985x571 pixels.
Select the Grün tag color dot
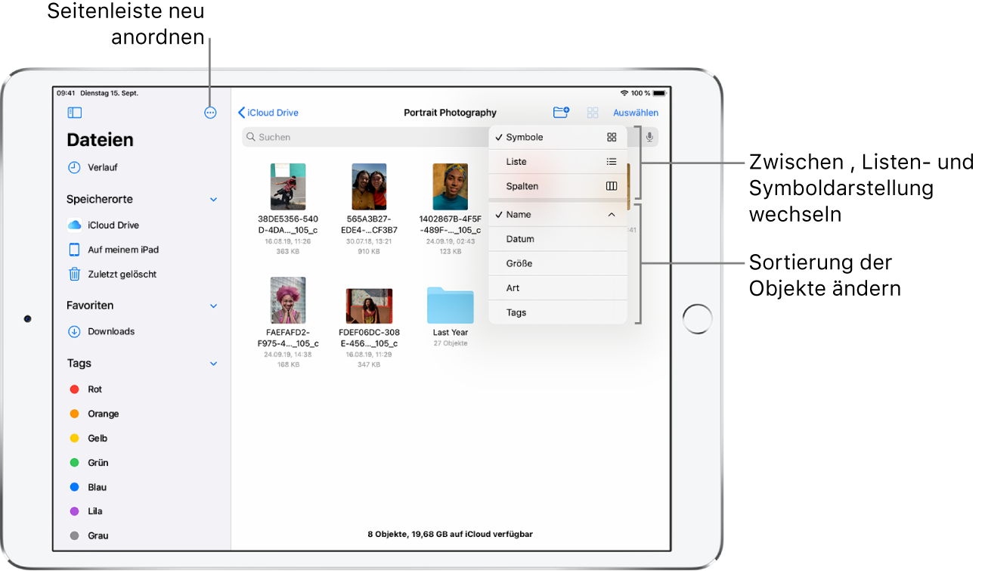(74, 462)
